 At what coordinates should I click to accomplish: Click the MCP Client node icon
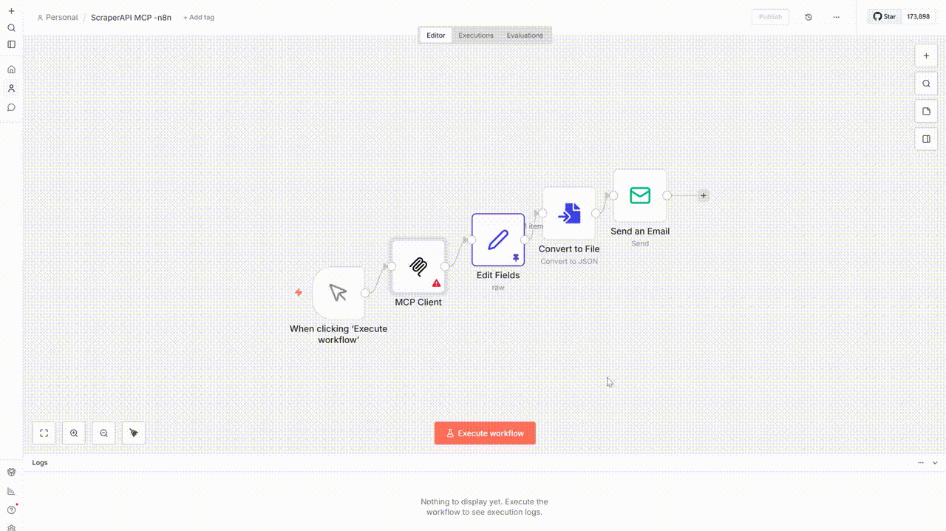(418, 267)
